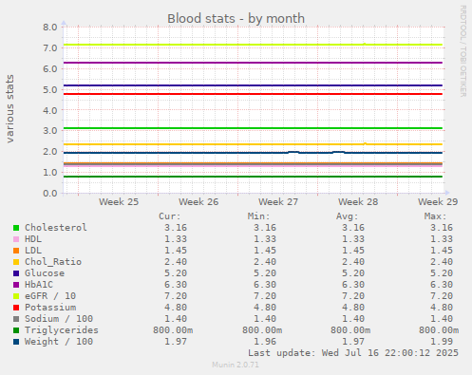Click the Glucose Avg value 5.20
Image resolution: width=472 pixels, height=375 pixels.
tap(353, 273)
